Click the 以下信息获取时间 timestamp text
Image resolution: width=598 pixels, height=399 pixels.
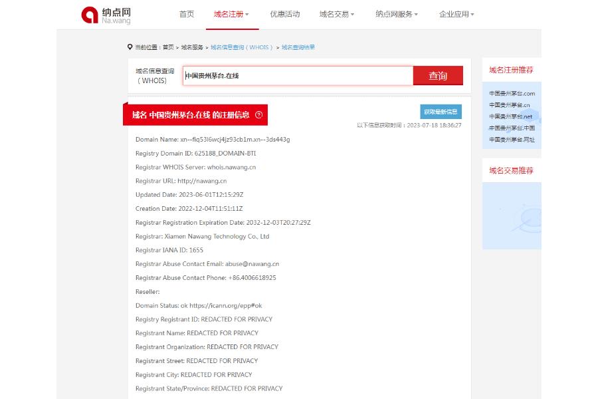[409, 125]
